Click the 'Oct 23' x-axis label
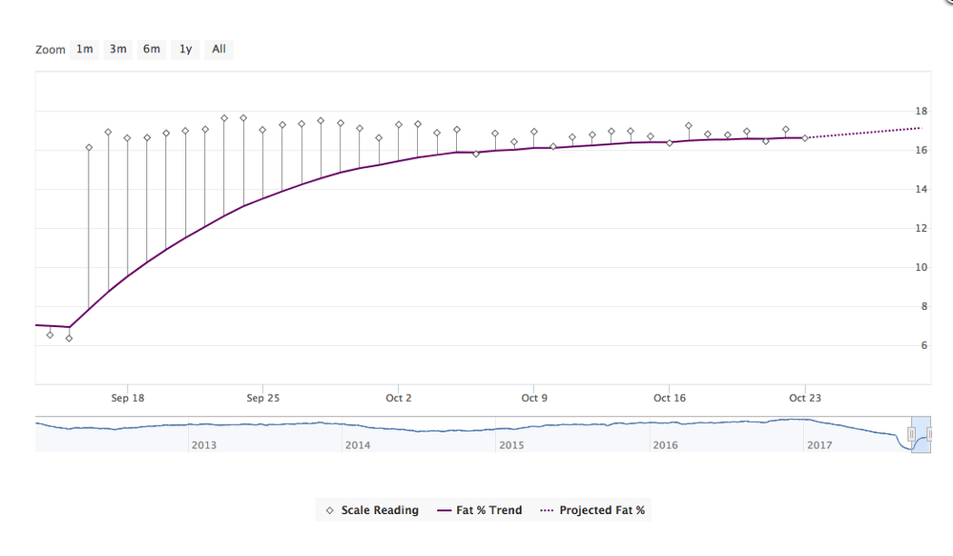Image resolution: width=953 pixels, height=556 pixels. [805, 398]
